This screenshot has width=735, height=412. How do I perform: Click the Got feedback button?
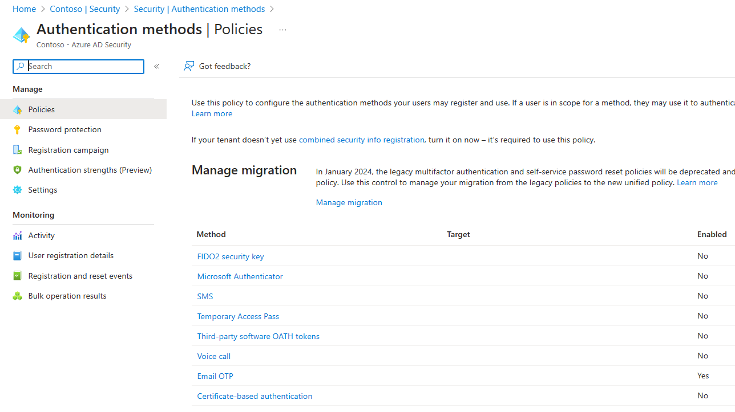[217, 67]
